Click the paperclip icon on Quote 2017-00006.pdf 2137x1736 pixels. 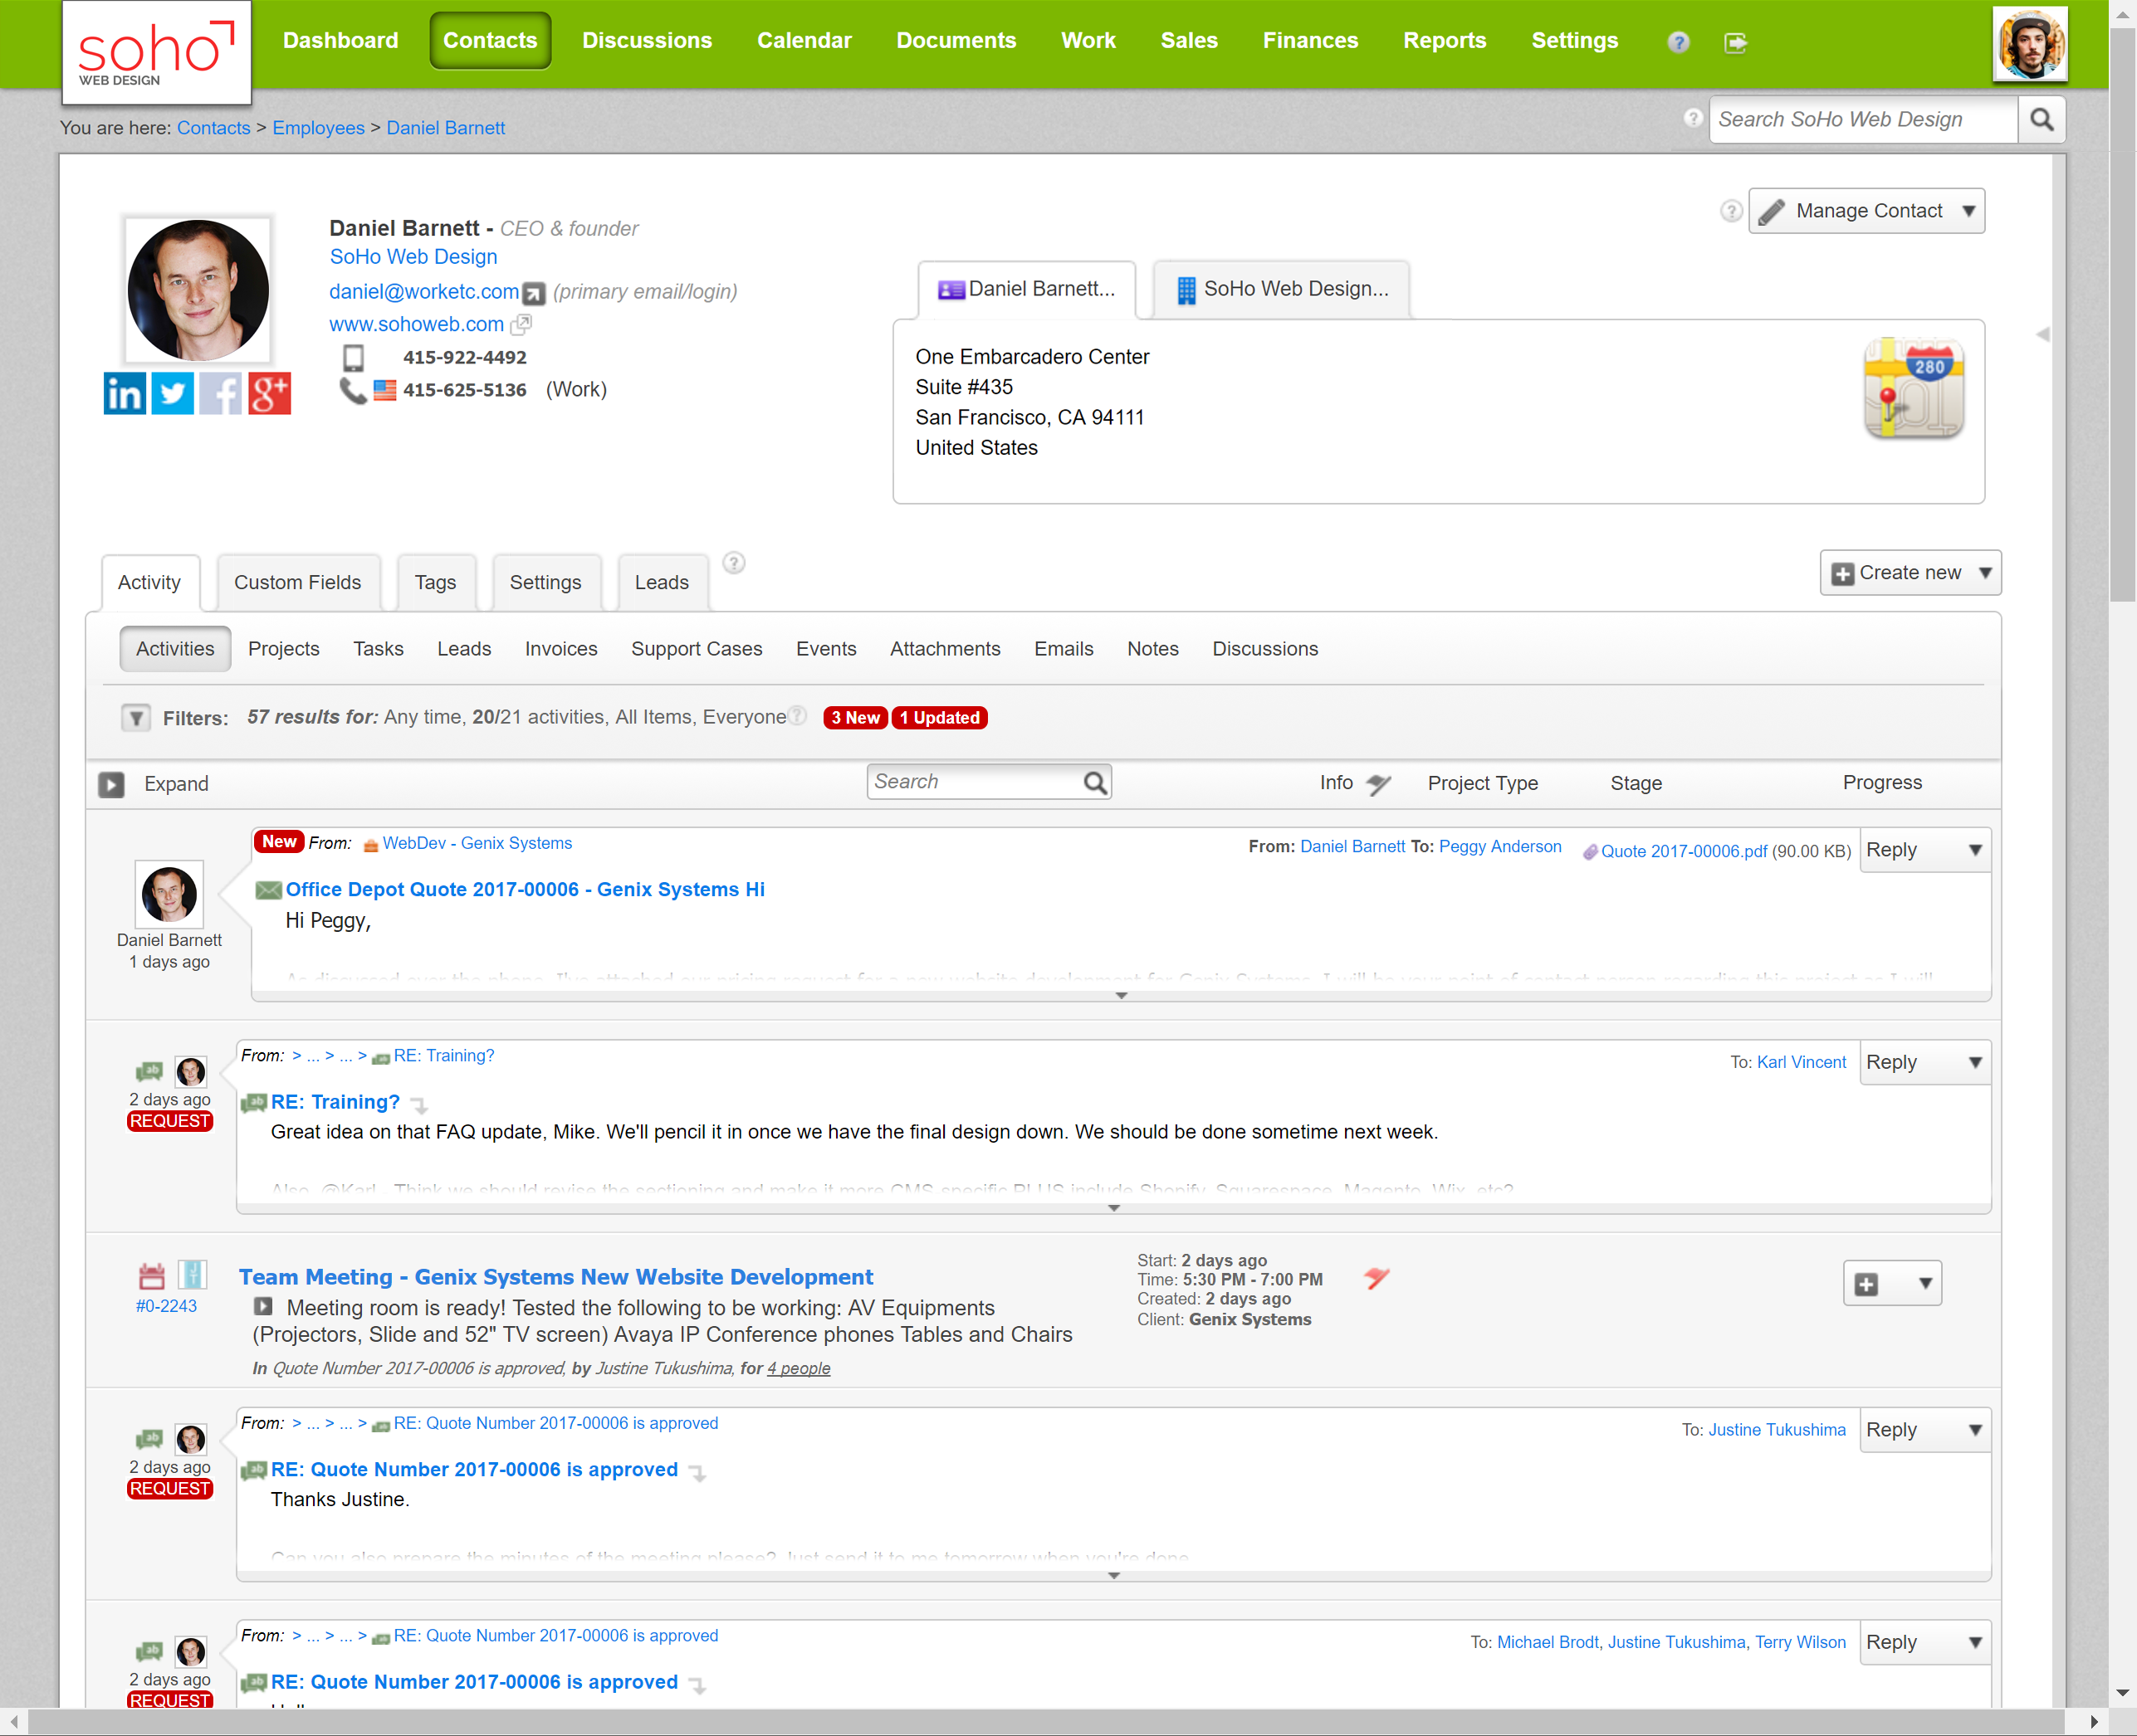1591,852
